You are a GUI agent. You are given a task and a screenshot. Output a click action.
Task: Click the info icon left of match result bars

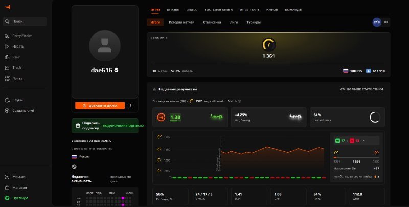[170, 178]
